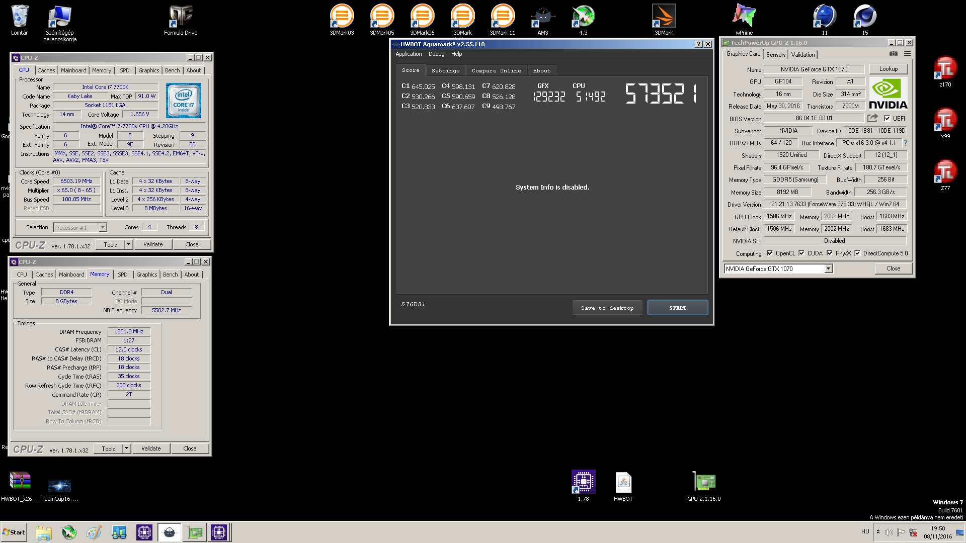Click the Windows Start button
This screenshot has width=966, height=543.
point(14,532)
